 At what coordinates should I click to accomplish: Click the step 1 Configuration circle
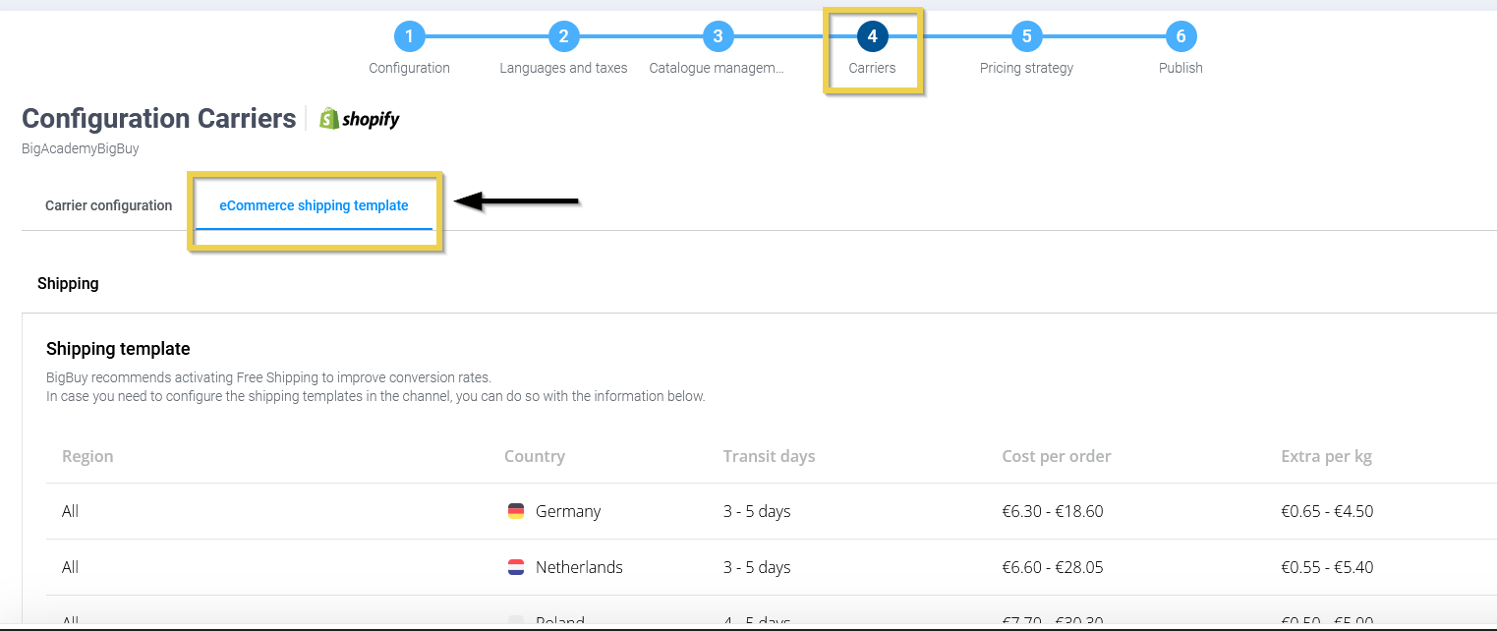pyautogui.click(x=409, y=37)
